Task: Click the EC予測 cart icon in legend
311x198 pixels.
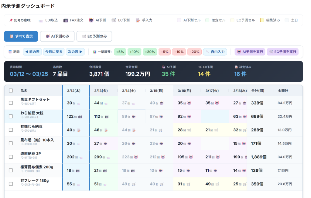Action: [x=114, y=20]
